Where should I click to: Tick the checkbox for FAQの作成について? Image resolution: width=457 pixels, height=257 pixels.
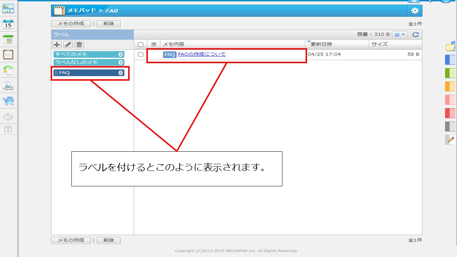[x=141, y=55]
